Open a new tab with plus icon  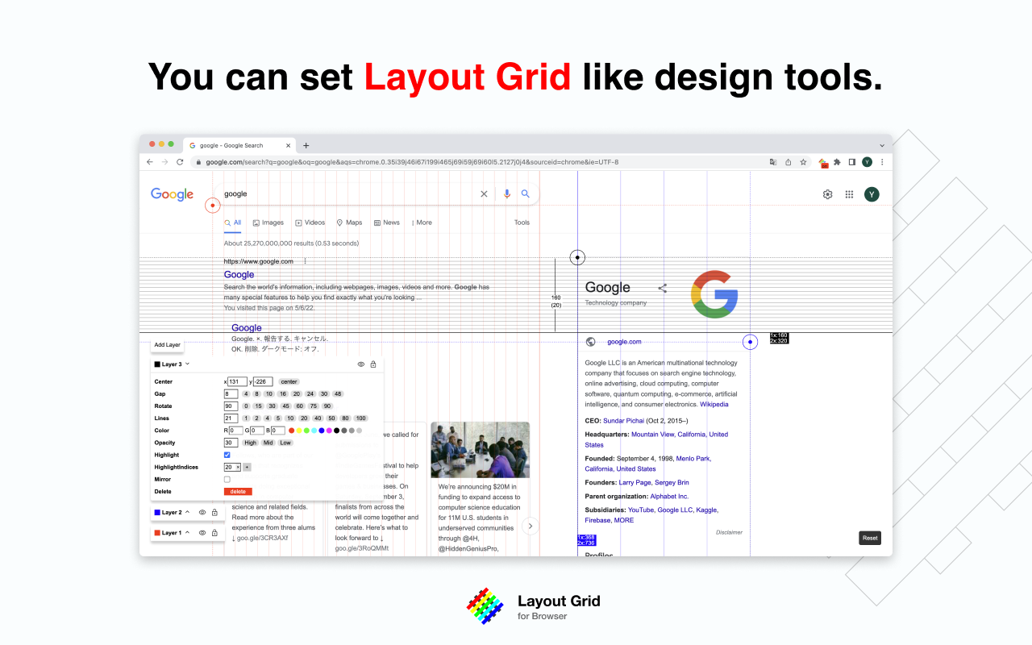click(x=306, y=146)
